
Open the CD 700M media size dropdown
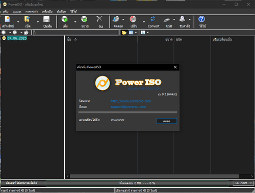(x=243, y=183)
